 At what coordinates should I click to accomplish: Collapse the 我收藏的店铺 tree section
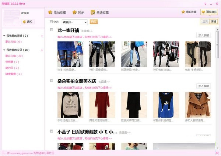tap(4, 36)
